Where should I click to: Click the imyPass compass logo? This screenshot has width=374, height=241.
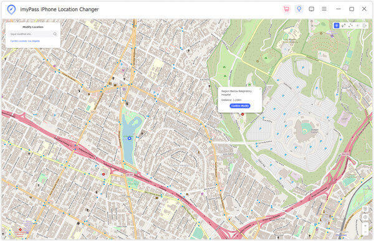pyautogui.click(x=11, y=9)
